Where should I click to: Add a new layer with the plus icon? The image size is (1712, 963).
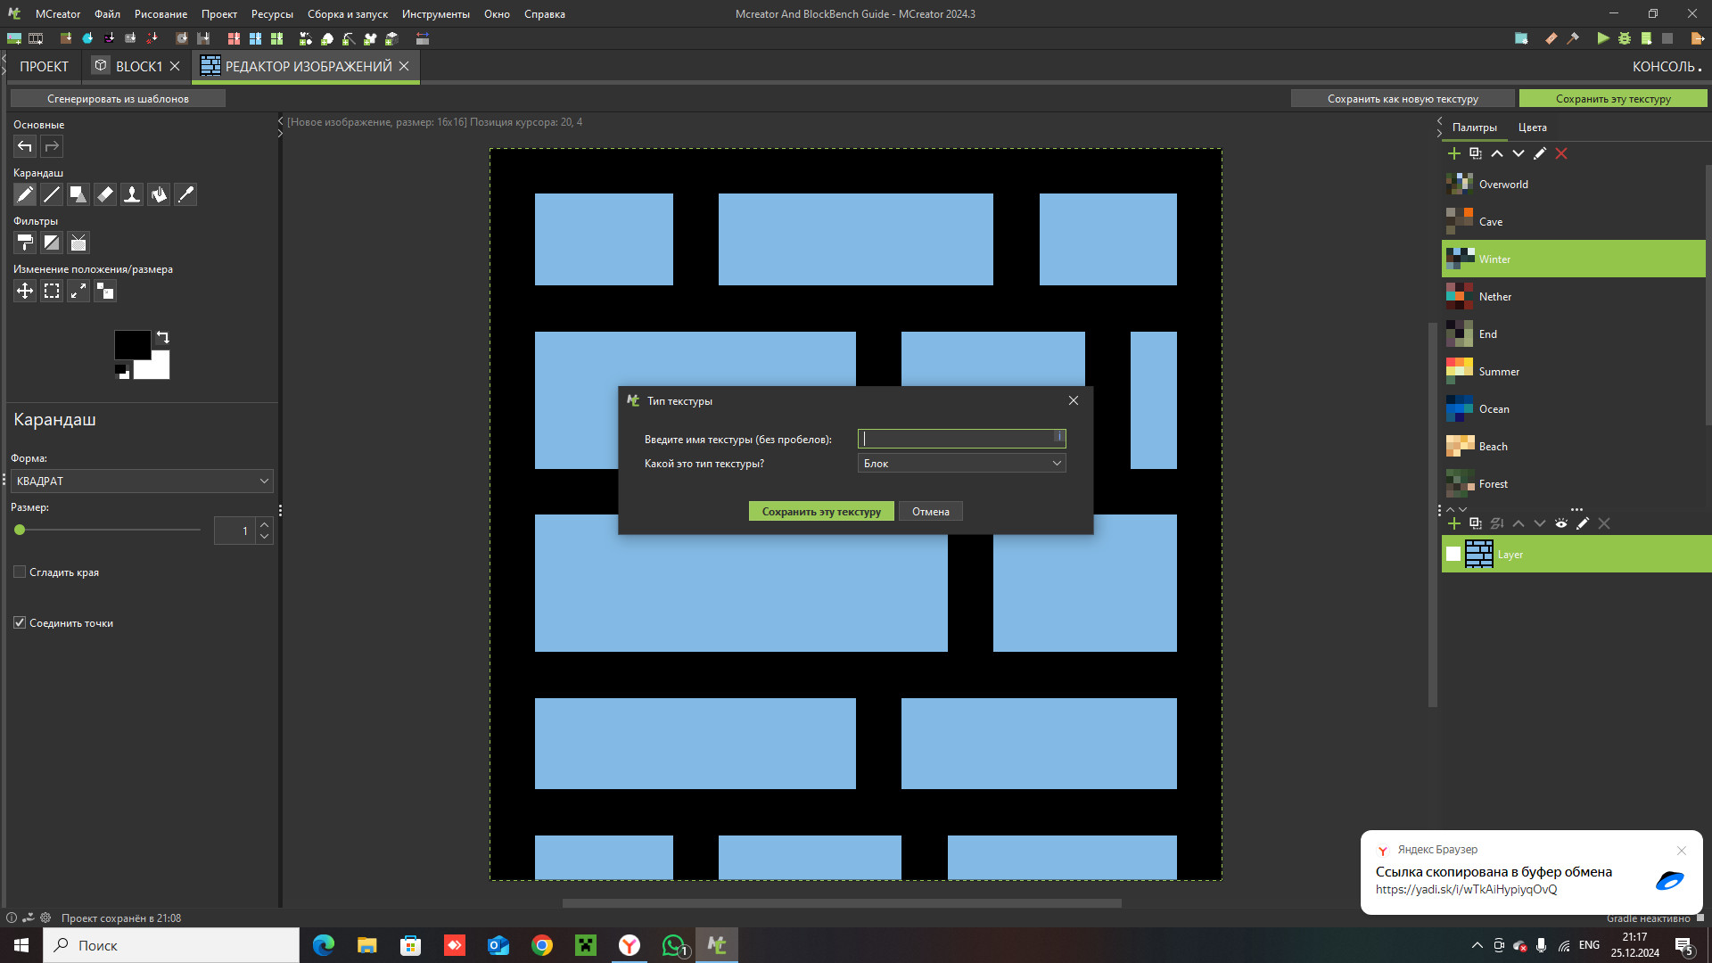click(1453, 523)
